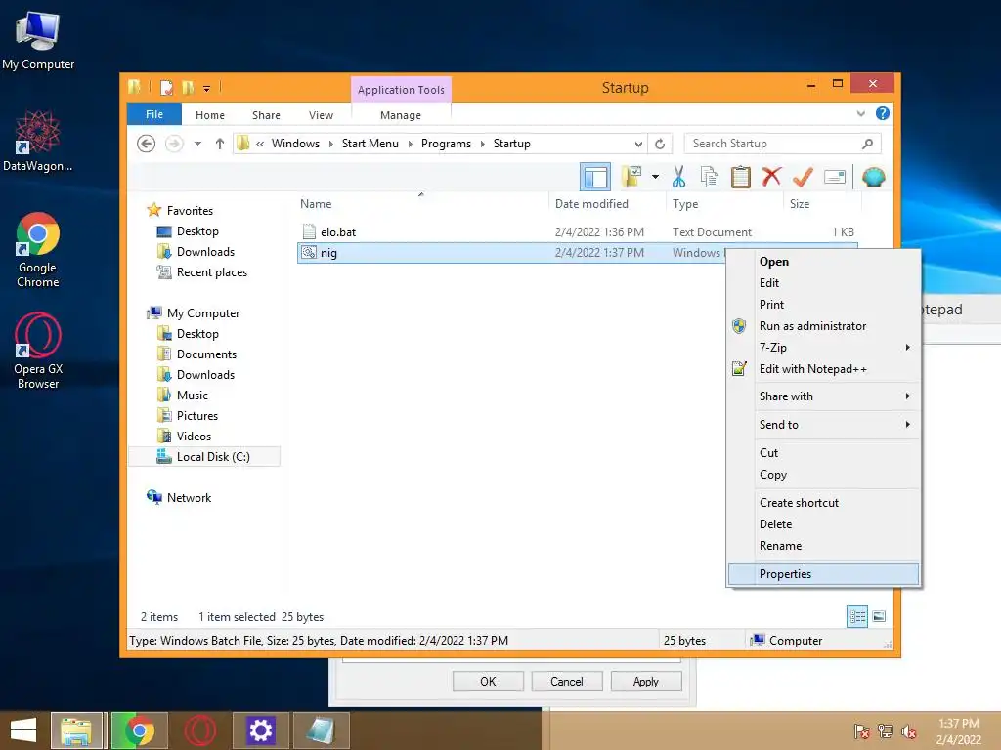Open the Windows Start button
Viewport: 1001px width, 750px height.
pyautogui.click(x=23, y=730)
